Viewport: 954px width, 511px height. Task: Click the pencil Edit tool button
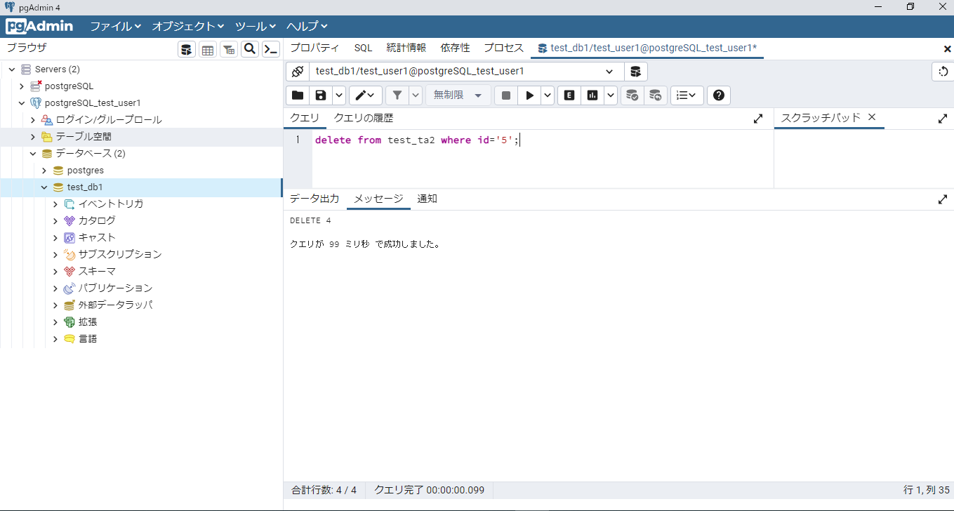366,95
